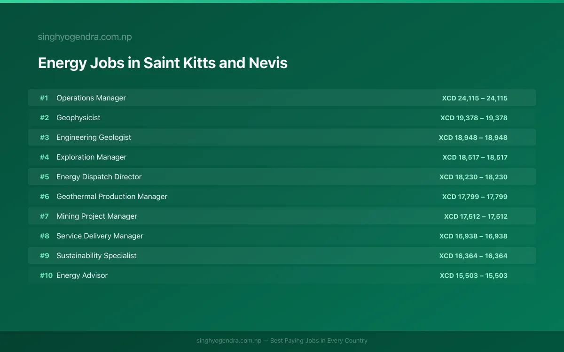564x352 pixels.
Task: Click the 'Geophysicist' job title
Action: [x=78, y=118]
